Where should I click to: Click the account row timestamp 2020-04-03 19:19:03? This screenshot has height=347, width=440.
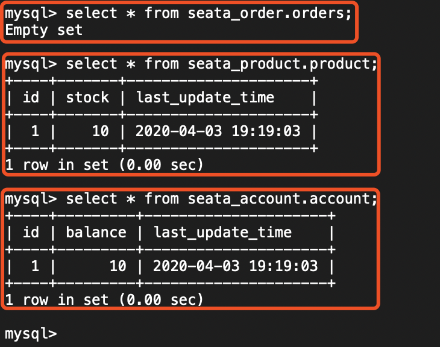click(x=236, y=266)
